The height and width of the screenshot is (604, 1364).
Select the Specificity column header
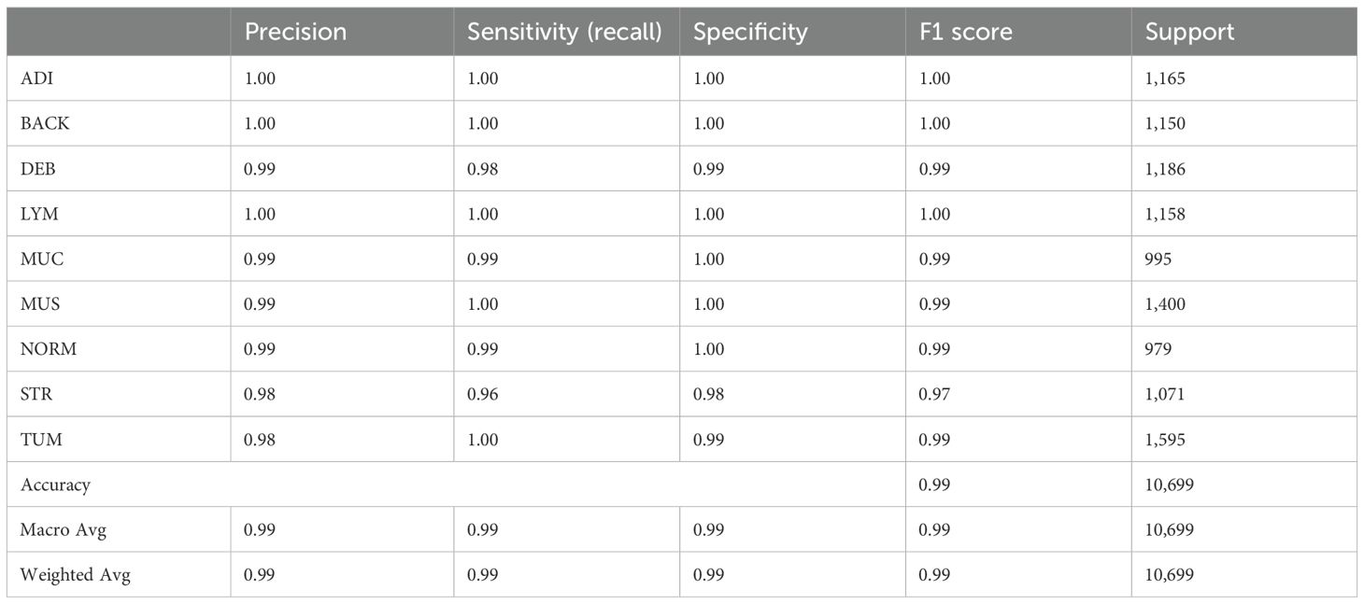pos(749,32)
